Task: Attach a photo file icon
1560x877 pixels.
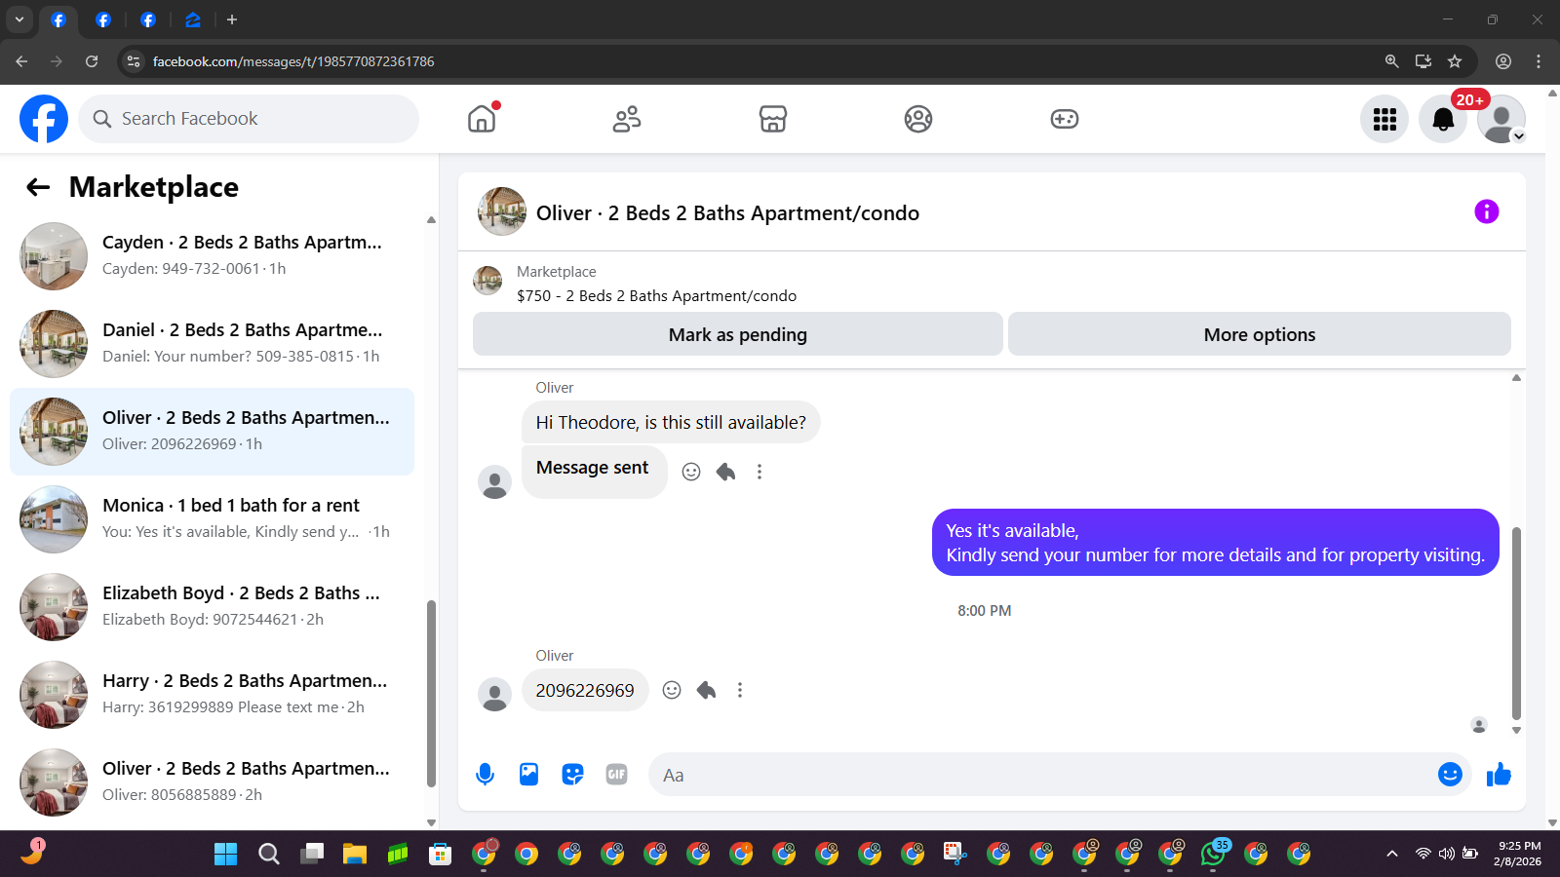Action: coord(528,775)
